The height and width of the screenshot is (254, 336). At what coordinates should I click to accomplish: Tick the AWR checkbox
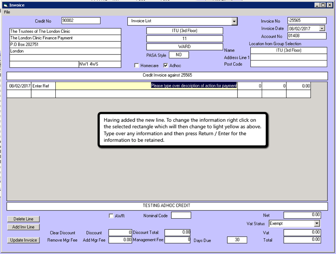coord(111,216)
